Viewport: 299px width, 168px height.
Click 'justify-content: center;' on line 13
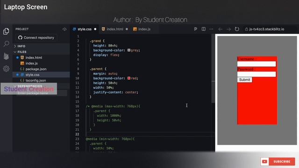[x=115, y=92]
